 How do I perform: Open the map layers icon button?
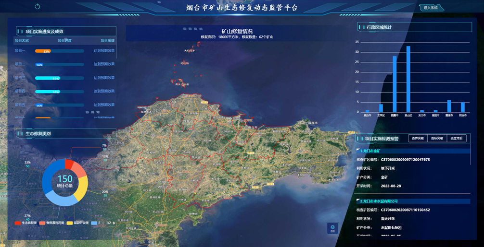tap(332, 228)
